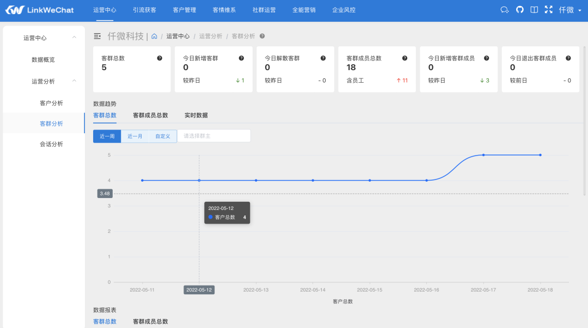Select 社群运营 in top navigation

pos(264,10)
